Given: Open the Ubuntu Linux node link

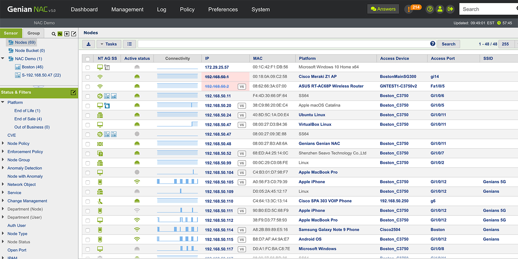Looking at the screenshot, I should point(312,115).
